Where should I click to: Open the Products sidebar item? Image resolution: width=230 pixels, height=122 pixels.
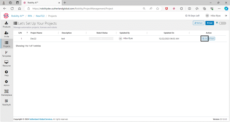click(6, 24)
